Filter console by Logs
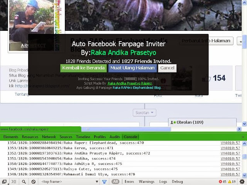 [x=163, y=182]
